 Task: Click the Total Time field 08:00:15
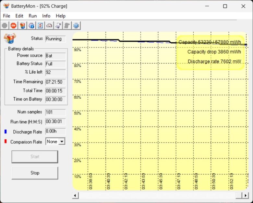(x=55, y=91)
